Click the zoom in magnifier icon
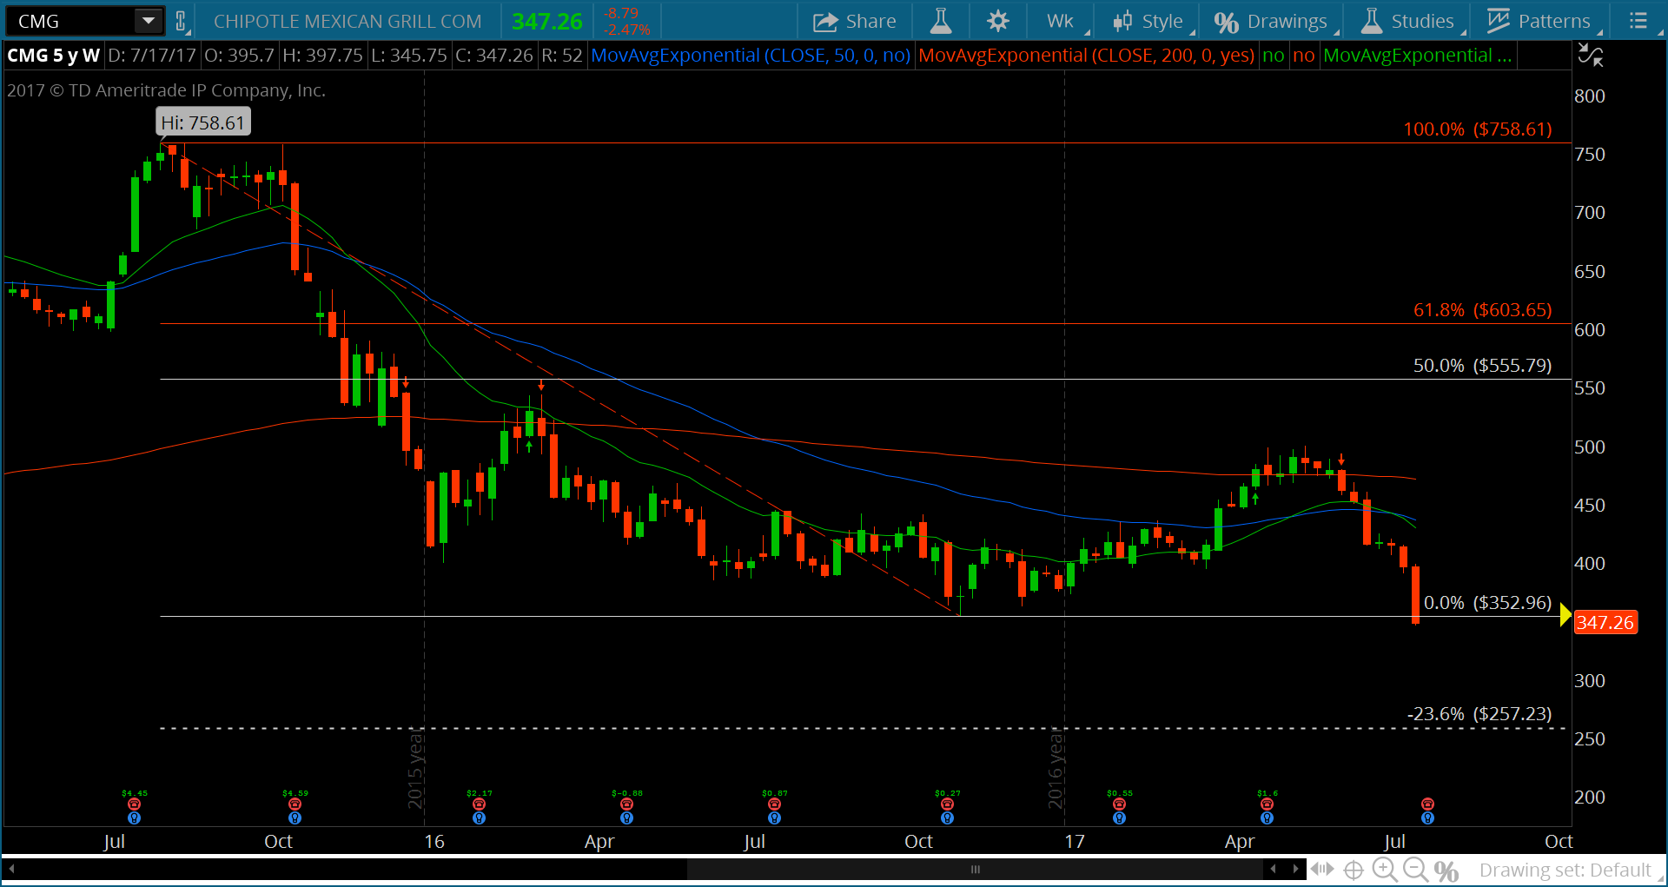 click(x=1385, y=870)
